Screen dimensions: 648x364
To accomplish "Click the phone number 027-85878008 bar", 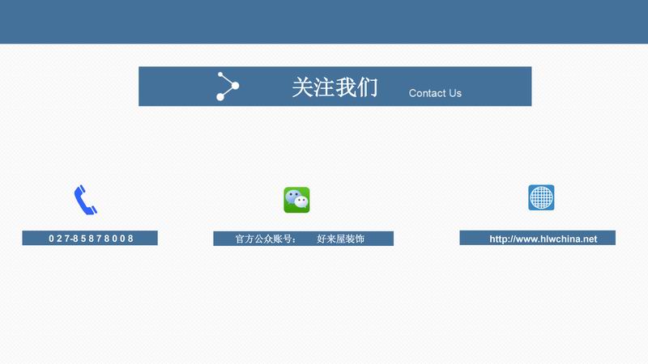I will click(90, 239).
